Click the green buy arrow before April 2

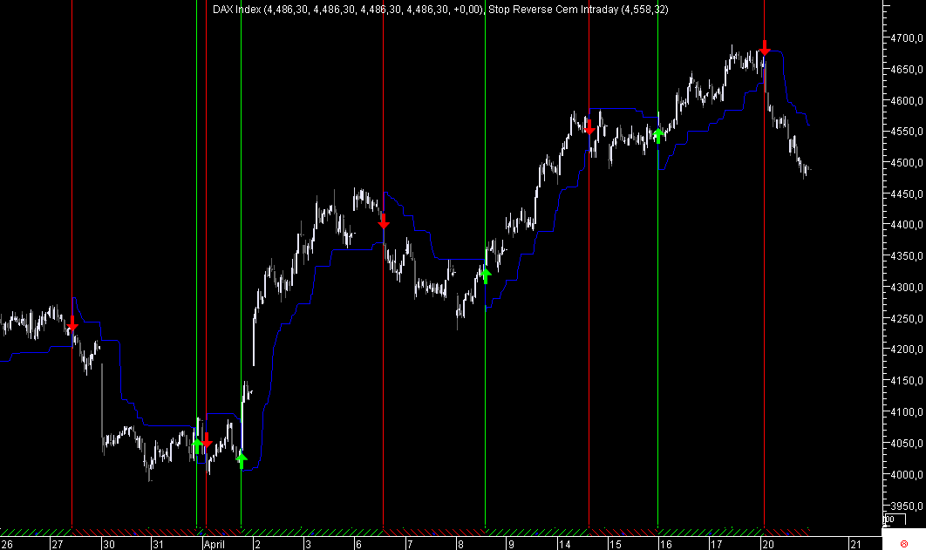[242, 459]
